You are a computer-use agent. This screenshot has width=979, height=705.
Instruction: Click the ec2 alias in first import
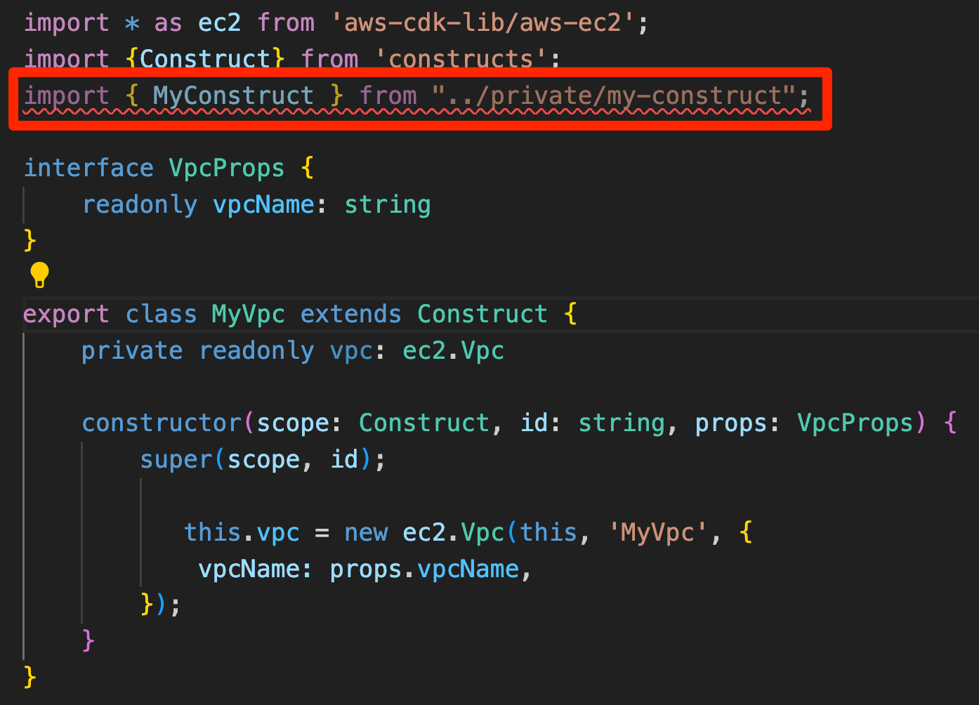click(220, 22)
